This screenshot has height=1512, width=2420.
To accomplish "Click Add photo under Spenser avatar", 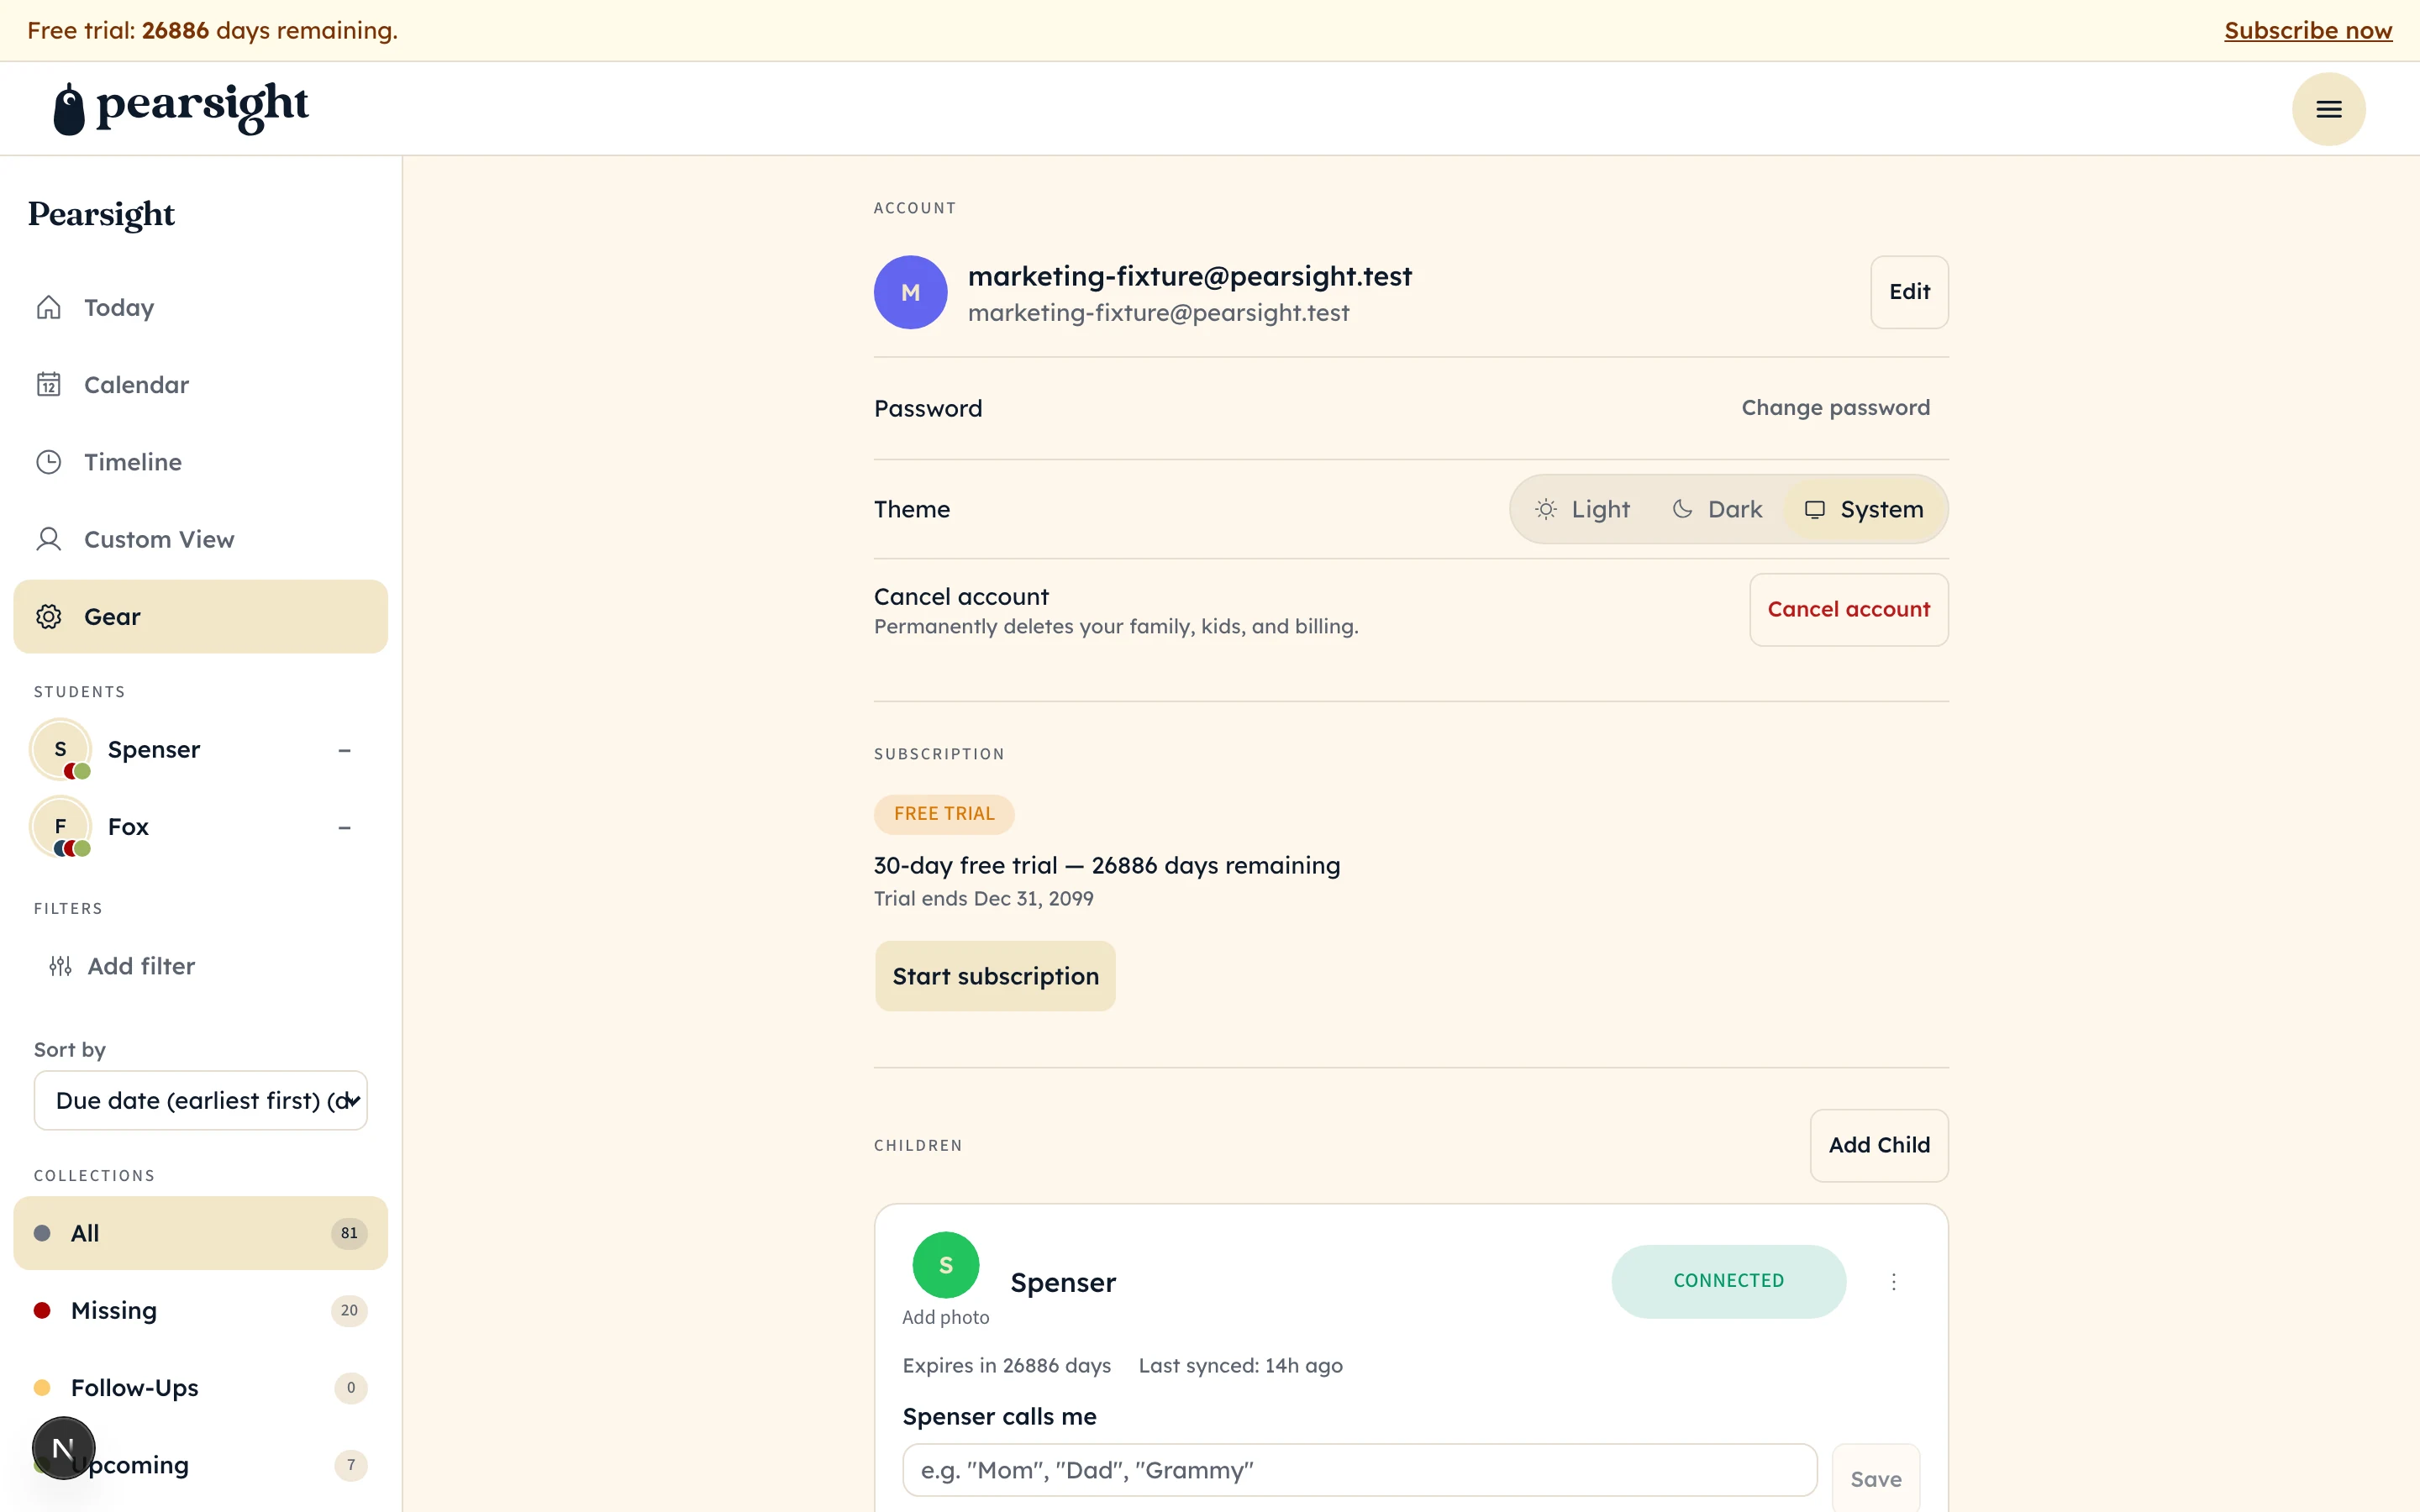I will (x=945, y=1317).
